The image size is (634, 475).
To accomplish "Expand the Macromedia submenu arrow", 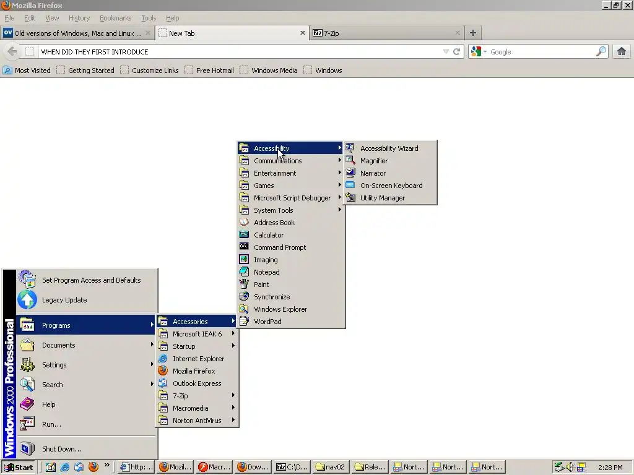I will (233, 408).
